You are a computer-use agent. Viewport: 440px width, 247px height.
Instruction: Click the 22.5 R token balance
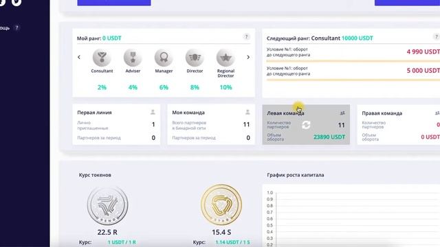[107, 232]
